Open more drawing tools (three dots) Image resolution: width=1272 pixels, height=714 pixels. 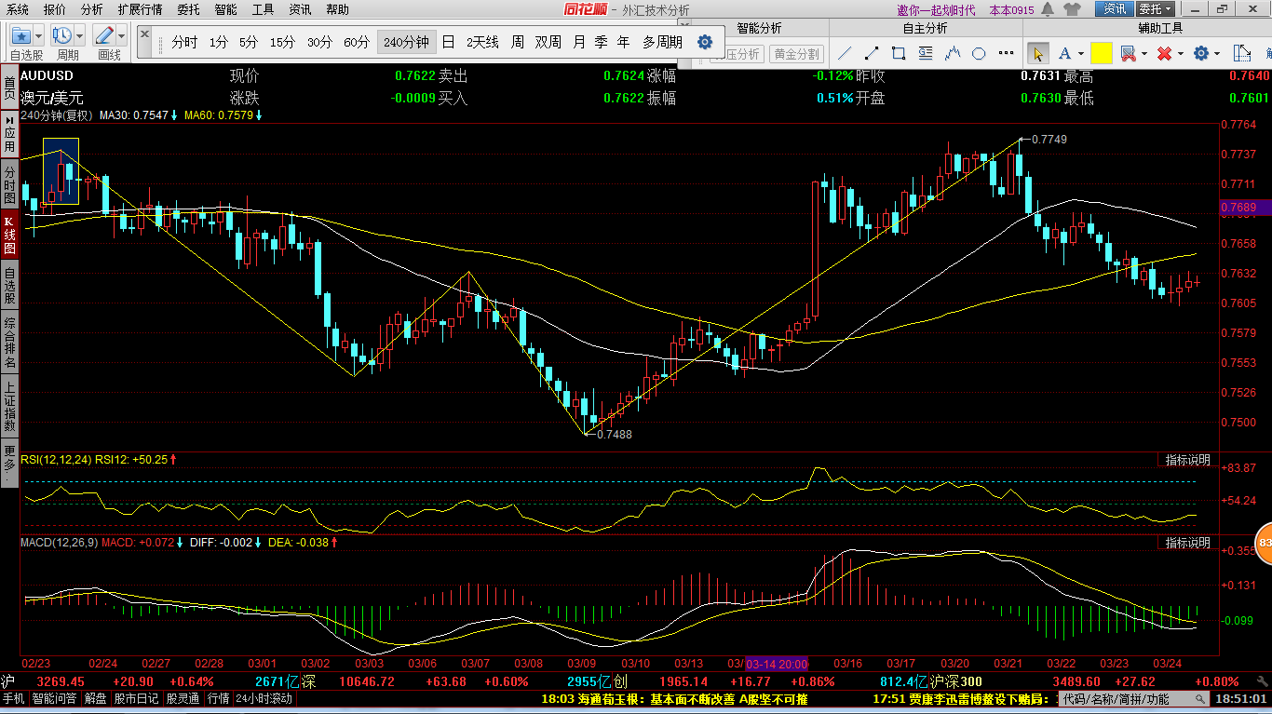1006,54
